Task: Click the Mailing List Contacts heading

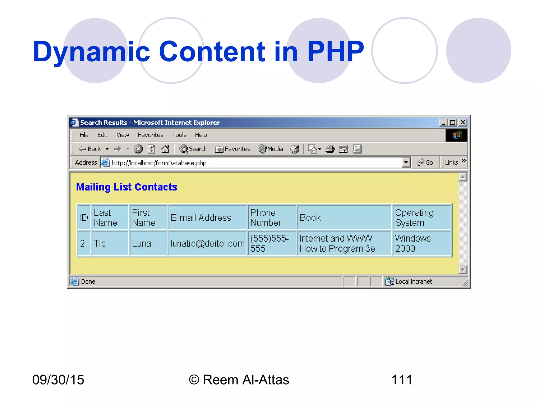Action: (x=127, y=187)
